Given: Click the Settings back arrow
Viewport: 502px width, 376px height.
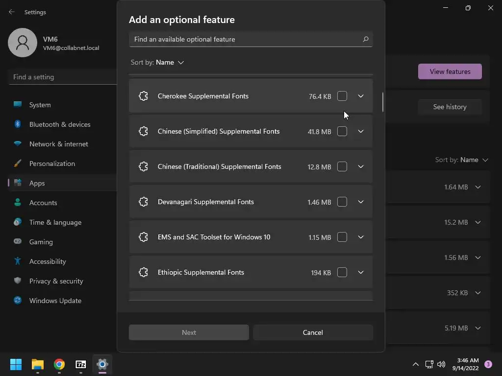Looking at the screenshot, I should point(12,12).
